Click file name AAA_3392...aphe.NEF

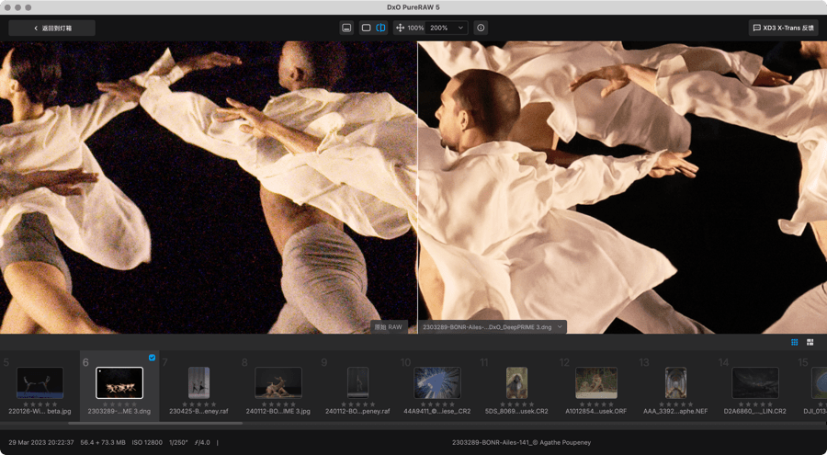click(x=675, y=411)
